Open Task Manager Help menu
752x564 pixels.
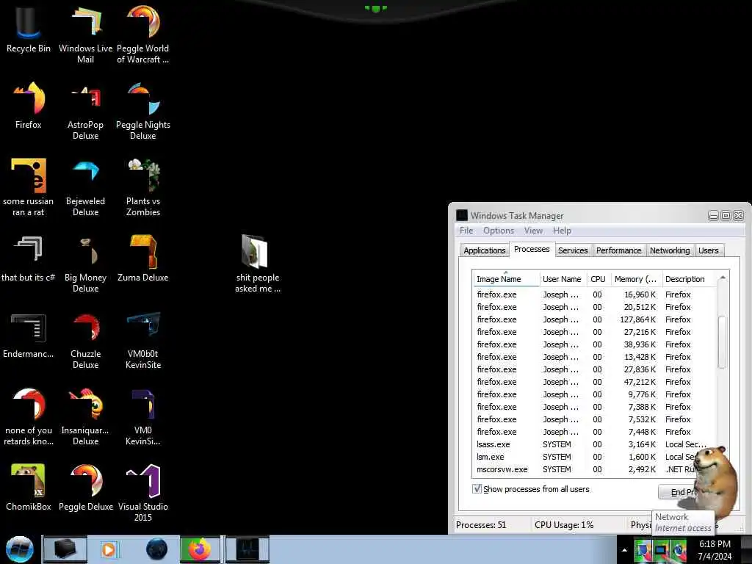[562, 231]
